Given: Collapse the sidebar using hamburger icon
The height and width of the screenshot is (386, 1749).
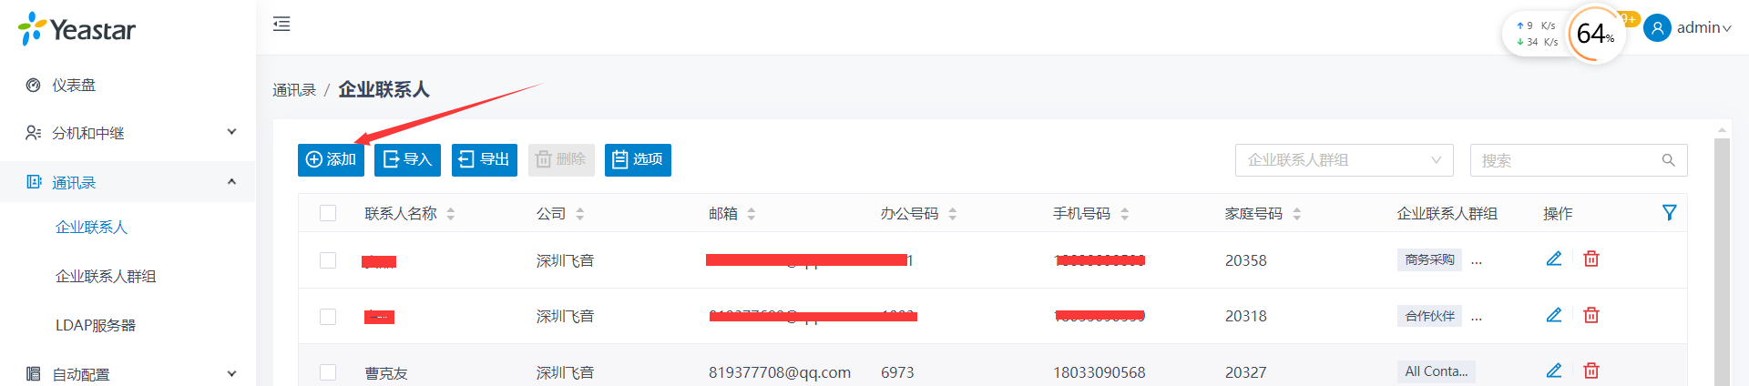Looking at the screenshot, I should [x=281, y=24].
